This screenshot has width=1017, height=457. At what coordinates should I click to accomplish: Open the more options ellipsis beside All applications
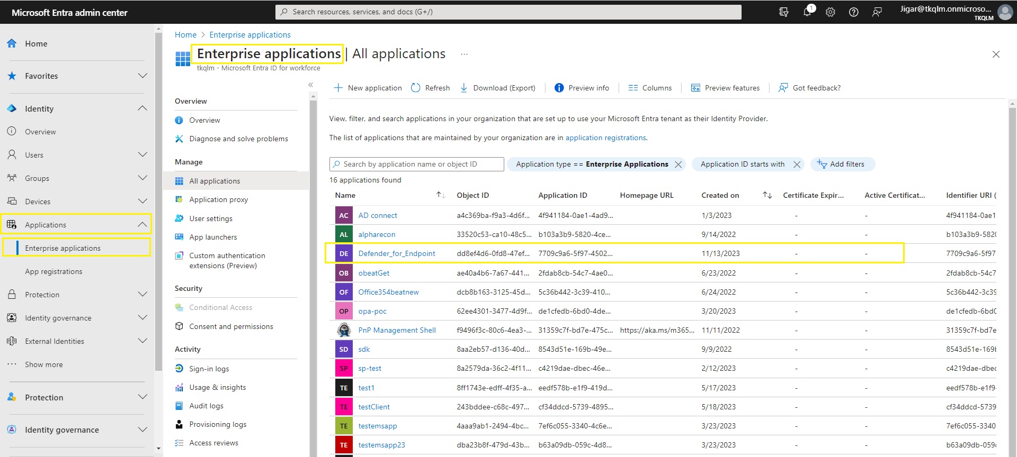coord(464,54)
